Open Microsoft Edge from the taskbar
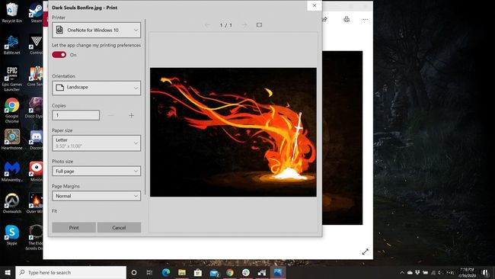 coord(166,272)
